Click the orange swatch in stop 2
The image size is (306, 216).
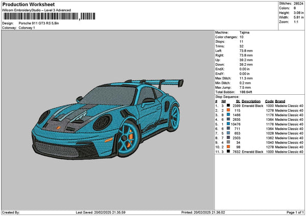pos(228,110)
